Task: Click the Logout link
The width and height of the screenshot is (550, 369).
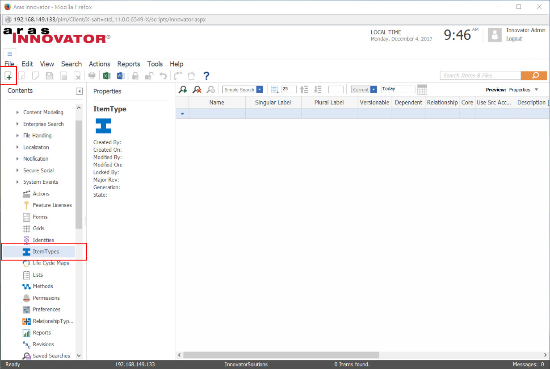Action: click(514, 39)
